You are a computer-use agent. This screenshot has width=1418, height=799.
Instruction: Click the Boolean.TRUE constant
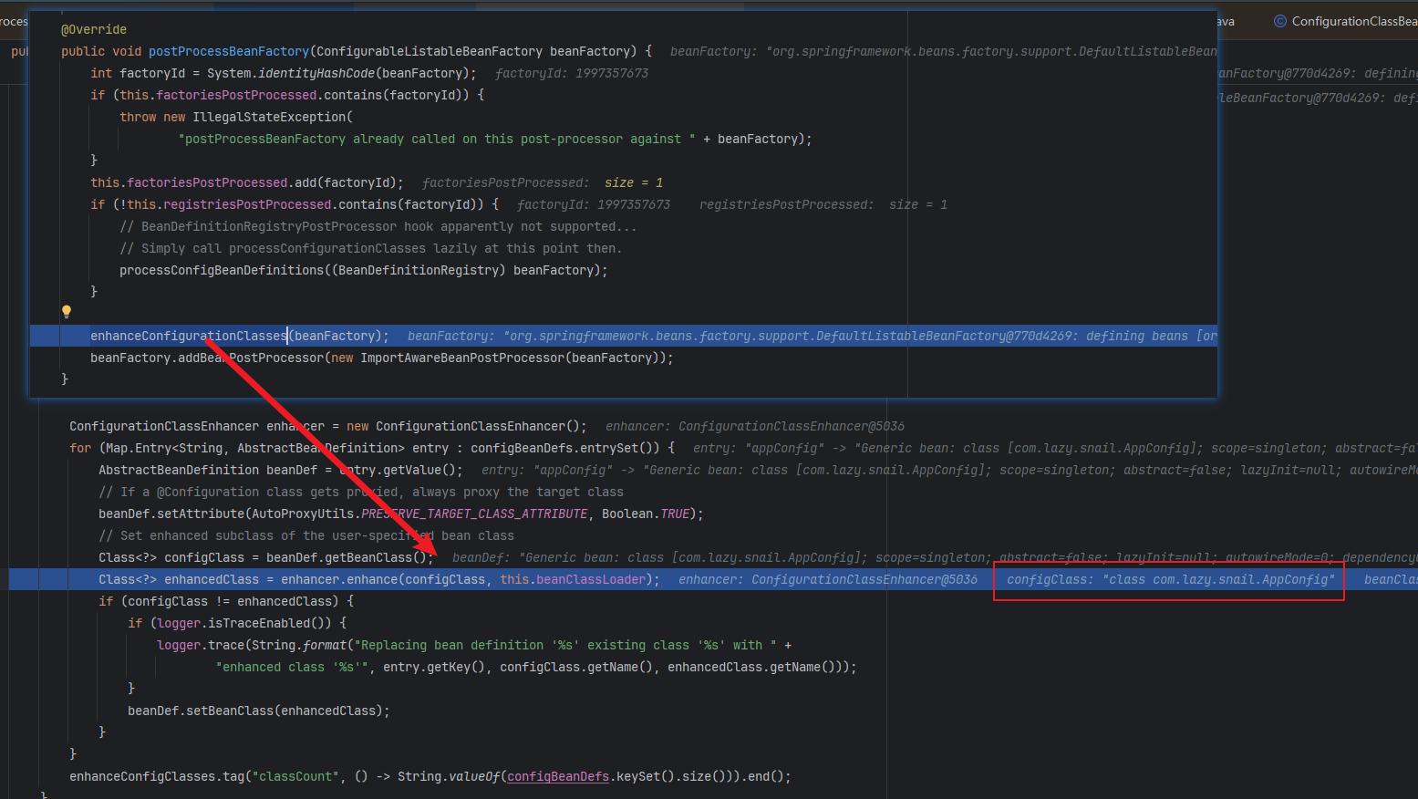tap(646, 514)
